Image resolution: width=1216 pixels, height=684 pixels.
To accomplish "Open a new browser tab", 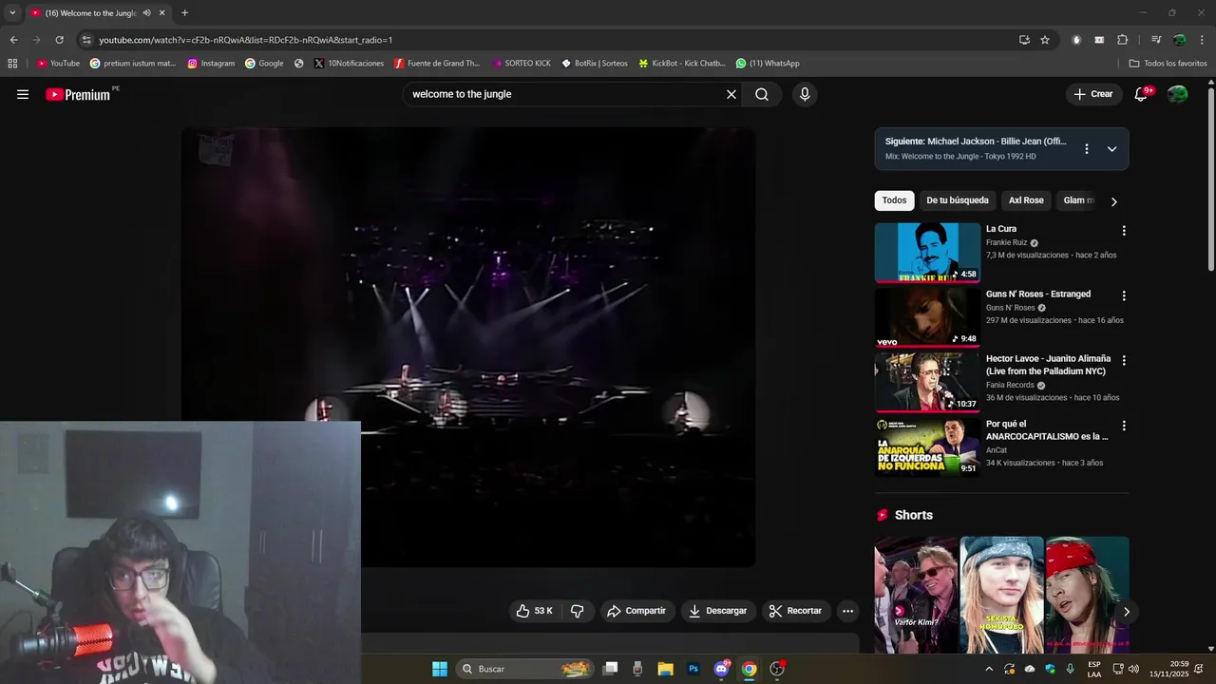I will [184, 13].
